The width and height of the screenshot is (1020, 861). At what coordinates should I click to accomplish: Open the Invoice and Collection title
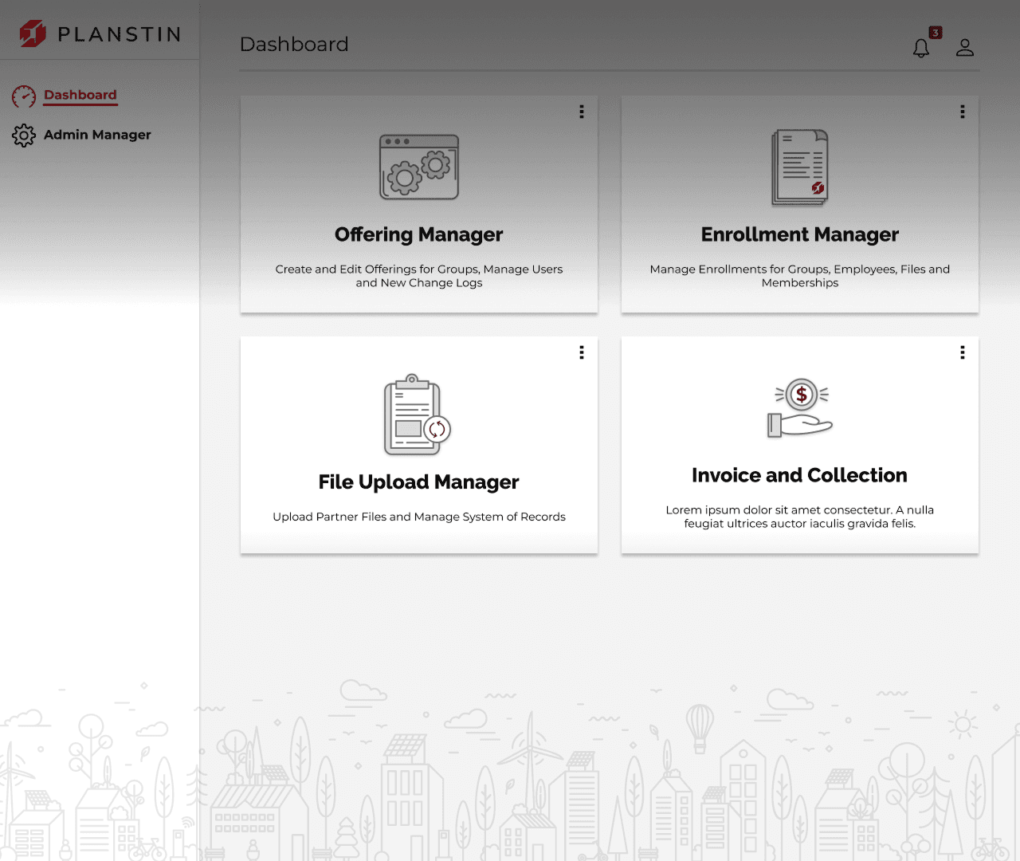[x=800, y=475]
